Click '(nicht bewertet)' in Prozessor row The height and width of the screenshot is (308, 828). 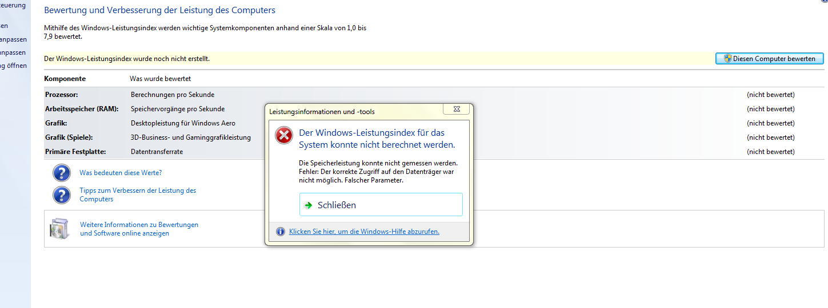pyautogui.click(x=771, y=95)
